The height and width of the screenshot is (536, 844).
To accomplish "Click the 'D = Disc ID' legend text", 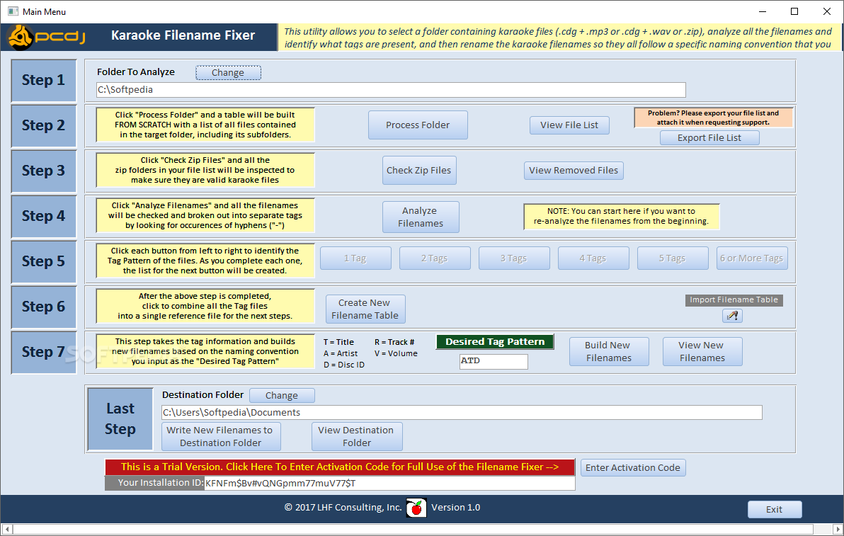I will click(344, 365).
